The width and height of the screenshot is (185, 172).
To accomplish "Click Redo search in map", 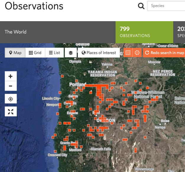I will click(x=164, y=53).
